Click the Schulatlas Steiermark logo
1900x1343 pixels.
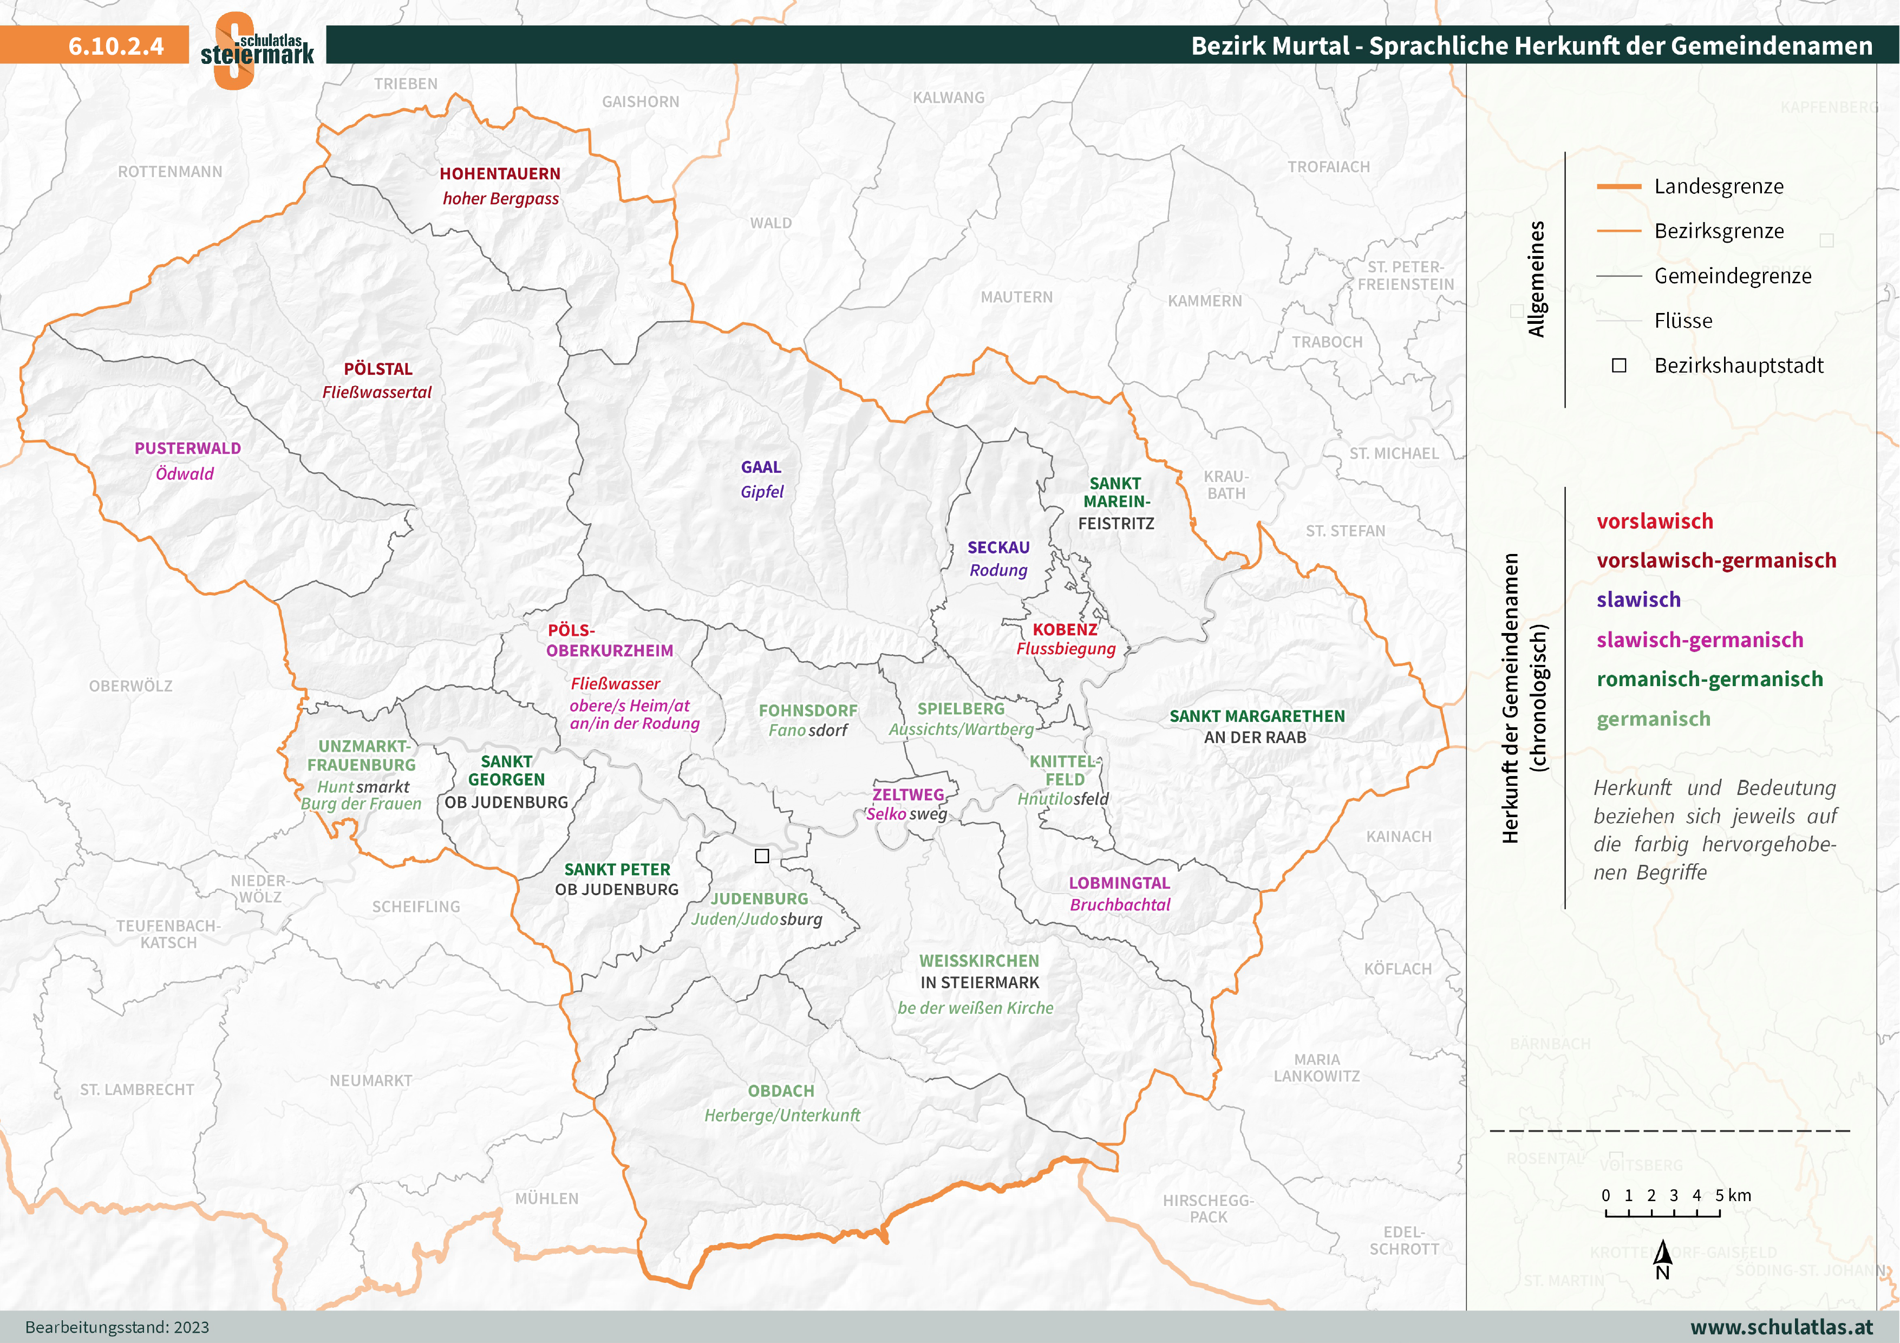(256, 49)
